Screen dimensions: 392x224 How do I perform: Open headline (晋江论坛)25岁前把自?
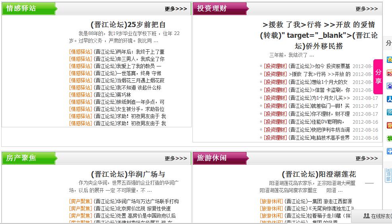[128, 25]
